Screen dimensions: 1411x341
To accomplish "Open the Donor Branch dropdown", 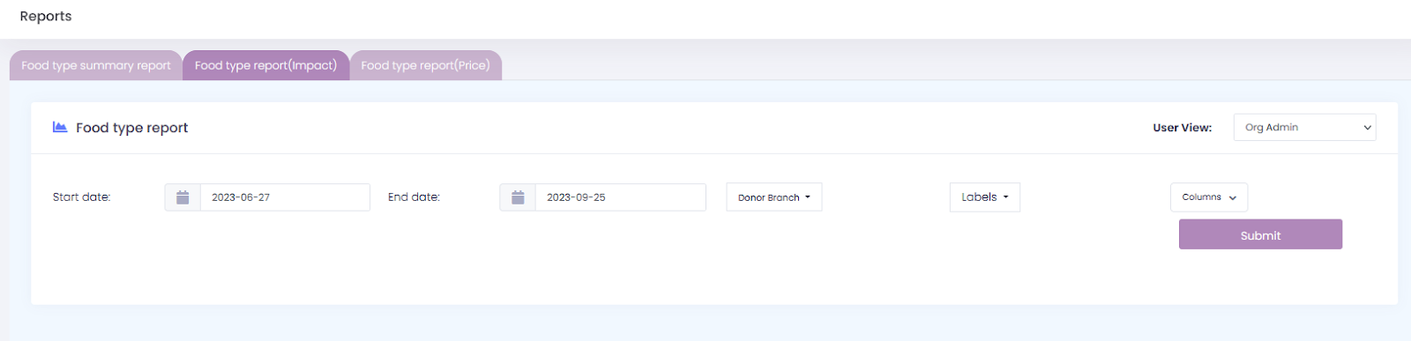I will (x=774, y=197).
